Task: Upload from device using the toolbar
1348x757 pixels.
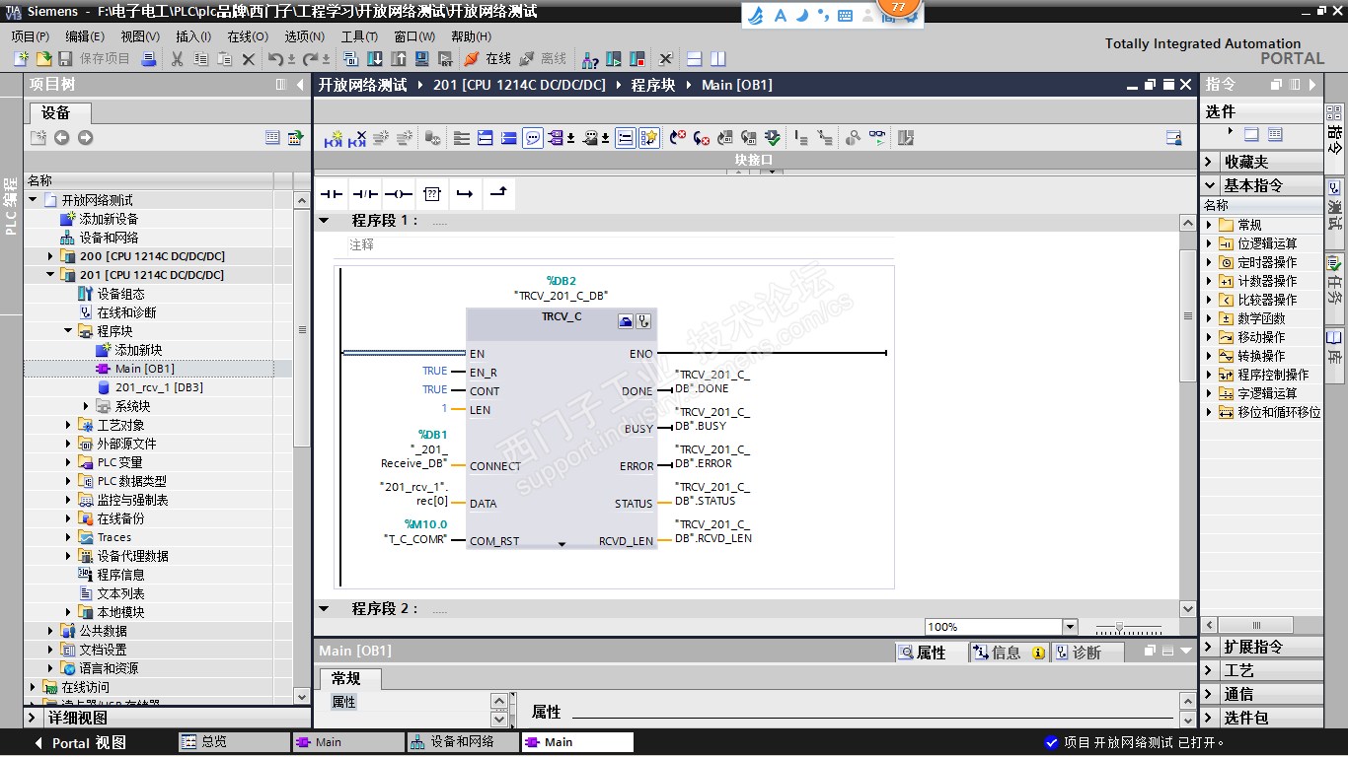Action: (x=399, y=59)
